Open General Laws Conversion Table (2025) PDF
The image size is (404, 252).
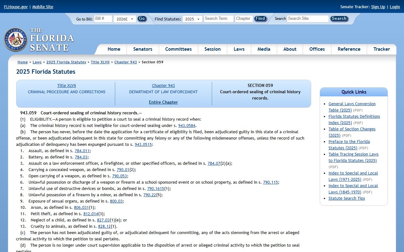coord(352,107)
